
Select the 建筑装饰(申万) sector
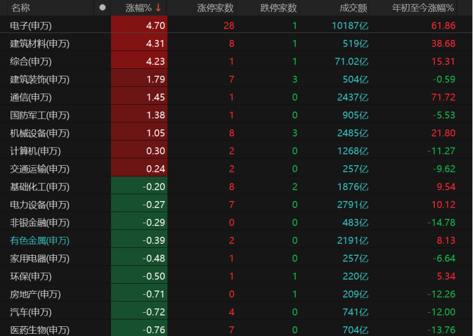[x=39, y=79]
